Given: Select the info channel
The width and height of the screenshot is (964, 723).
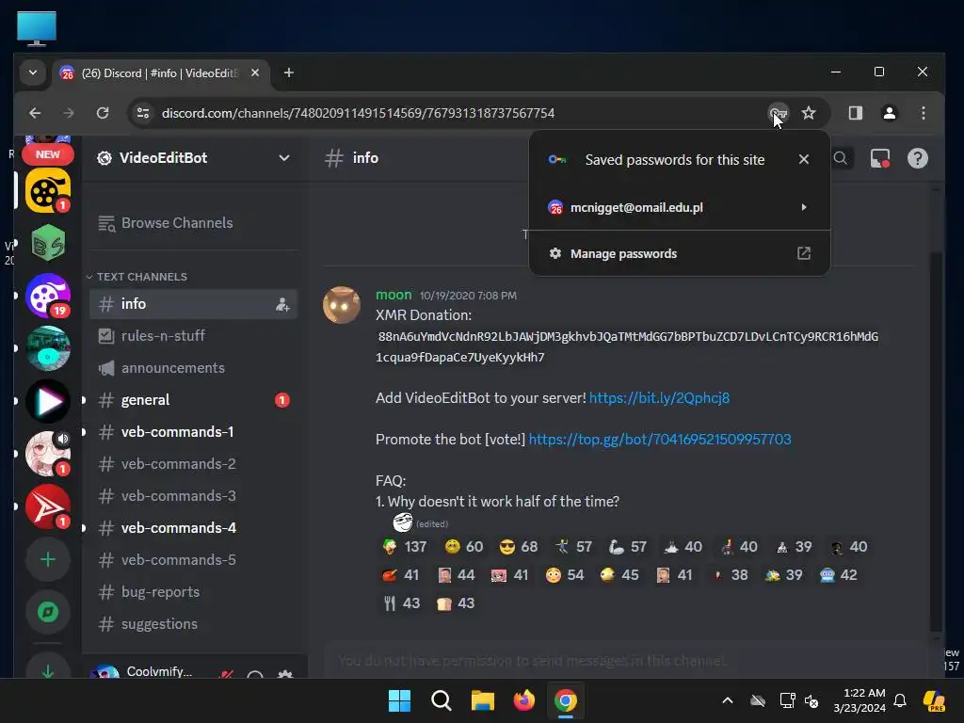Looking at the screenshot, I should (194, 304).
